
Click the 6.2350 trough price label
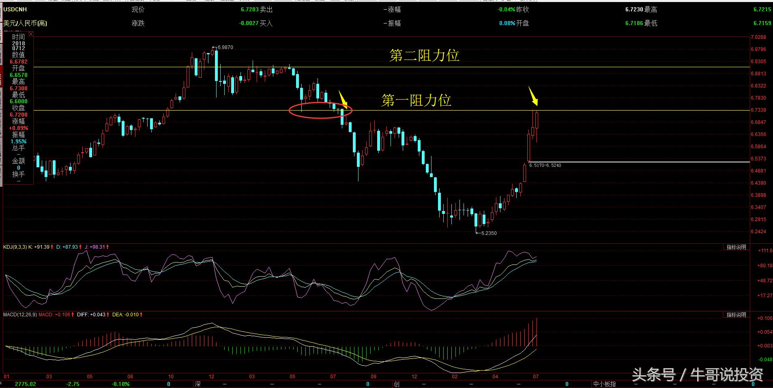pyautogui.click(x=489, y=233)
